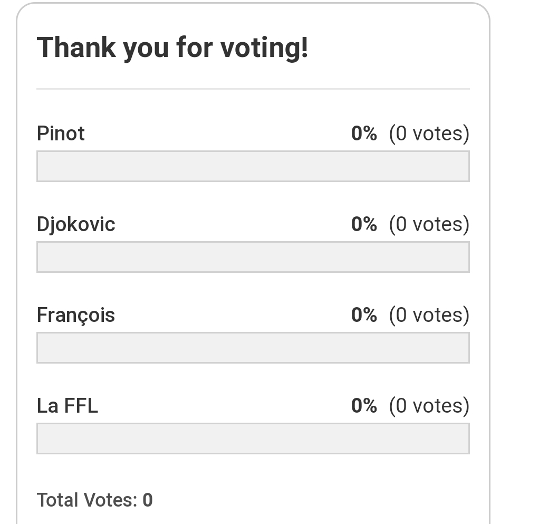Screen dimensions: 558x524
Task: Click the (0 votes) text for Djokovic
Action: pos(429,225)
